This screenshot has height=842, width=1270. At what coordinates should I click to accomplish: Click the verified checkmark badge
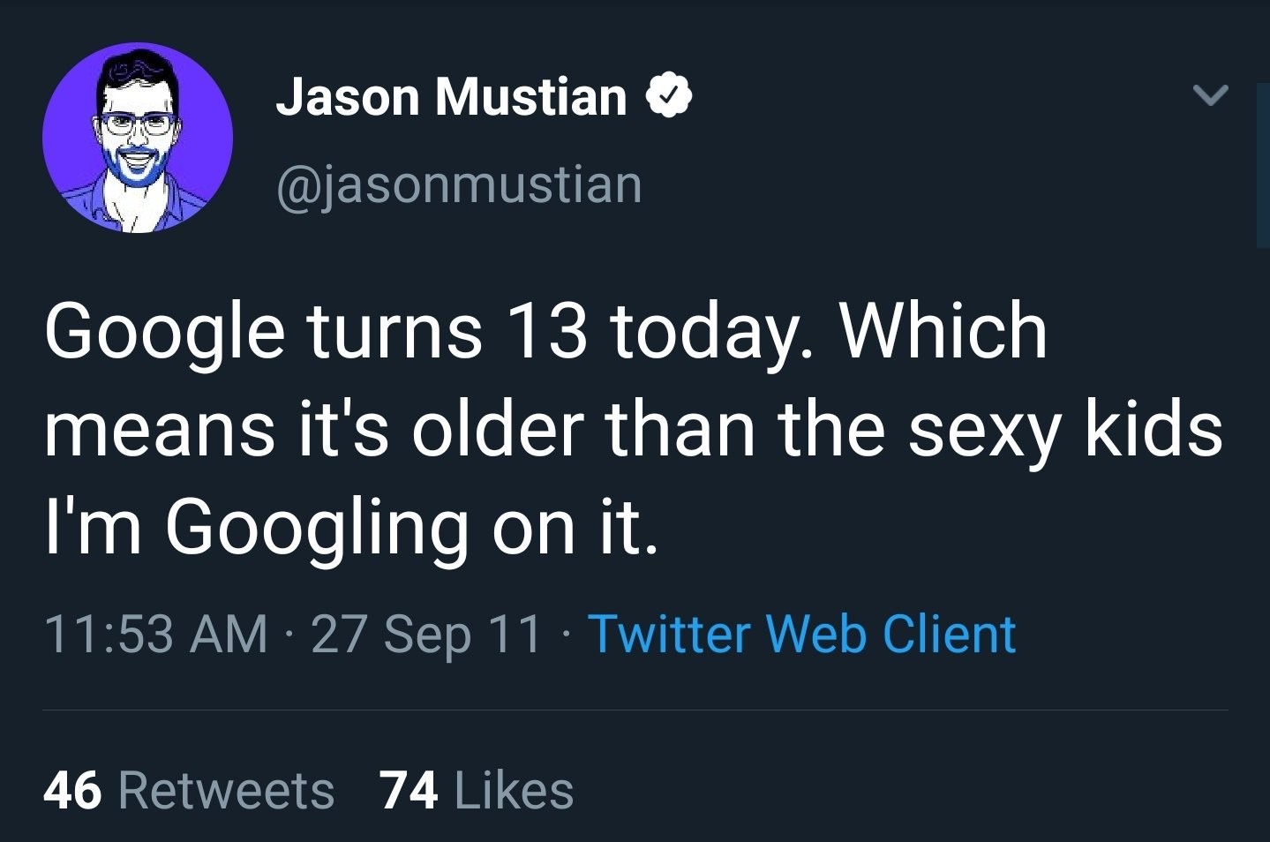[670, 95]
